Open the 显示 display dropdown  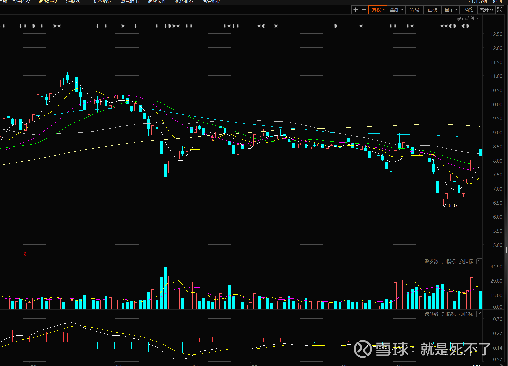pyautogui.click(x=451, y=10)
